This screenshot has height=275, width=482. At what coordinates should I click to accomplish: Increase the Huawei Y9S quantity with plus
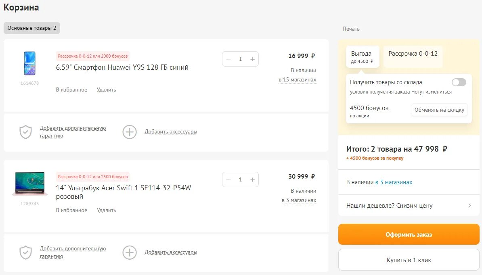[x=253, y=59]
